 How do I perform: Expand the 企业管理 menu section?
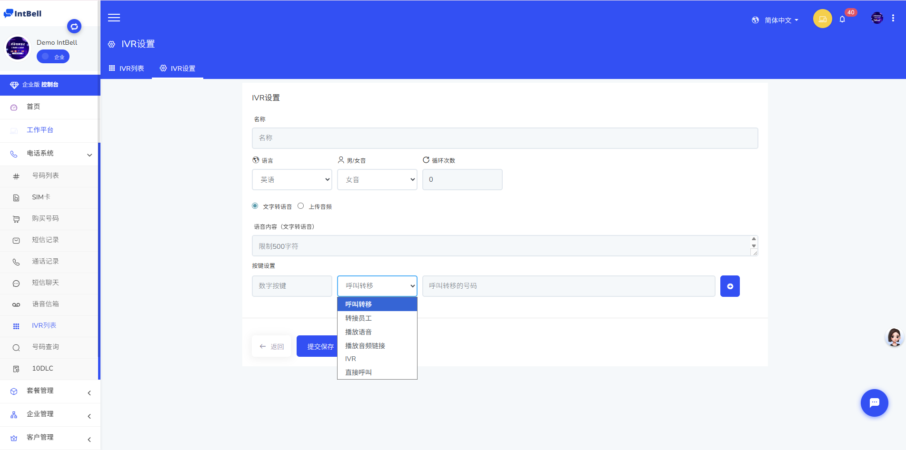tap(50, 414)
